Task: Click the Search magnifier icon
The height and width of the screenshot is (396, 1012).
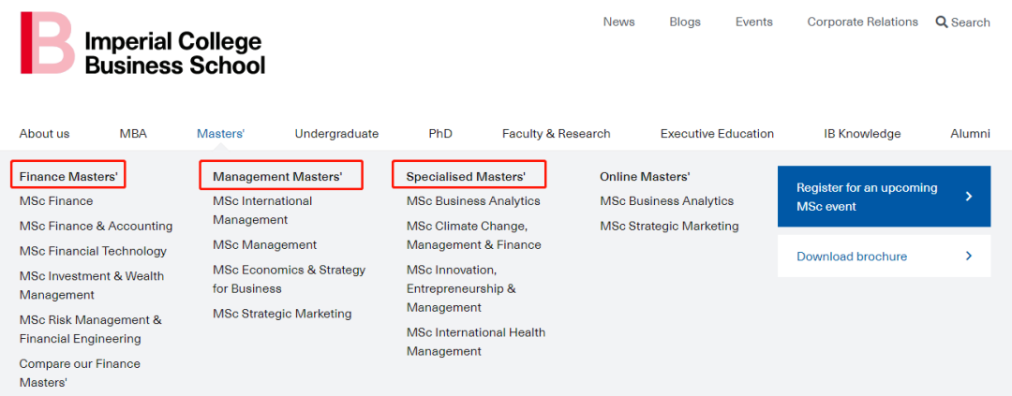Action: [x=942, y=22]
